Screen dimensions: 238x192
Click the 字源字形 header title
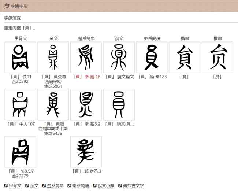(19, 6)
